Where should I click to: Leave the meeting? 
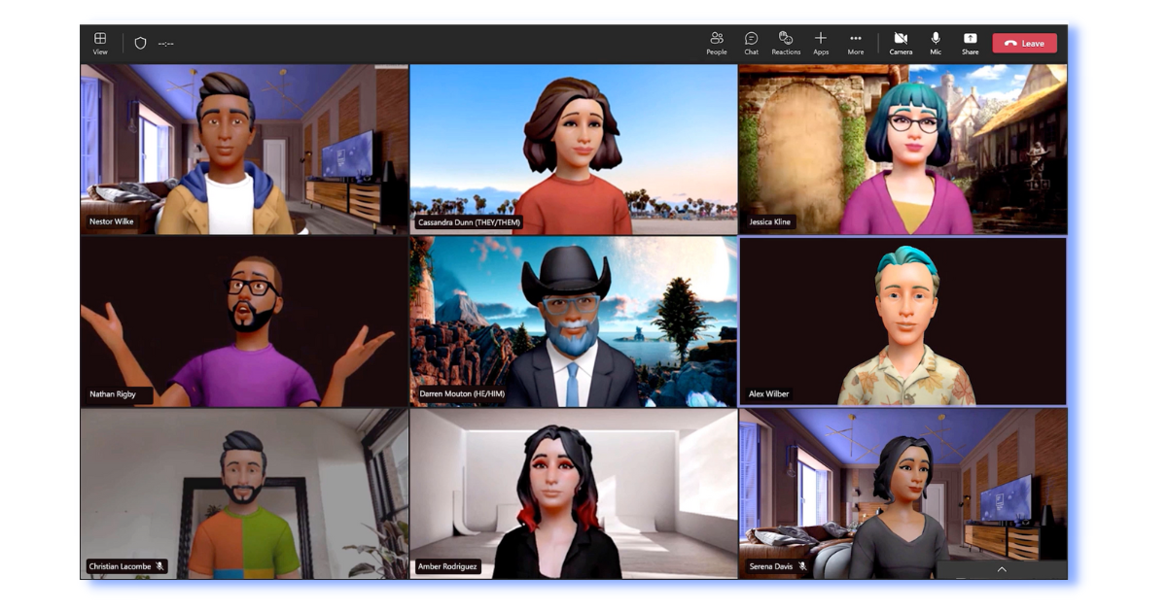click(1025, 43)
